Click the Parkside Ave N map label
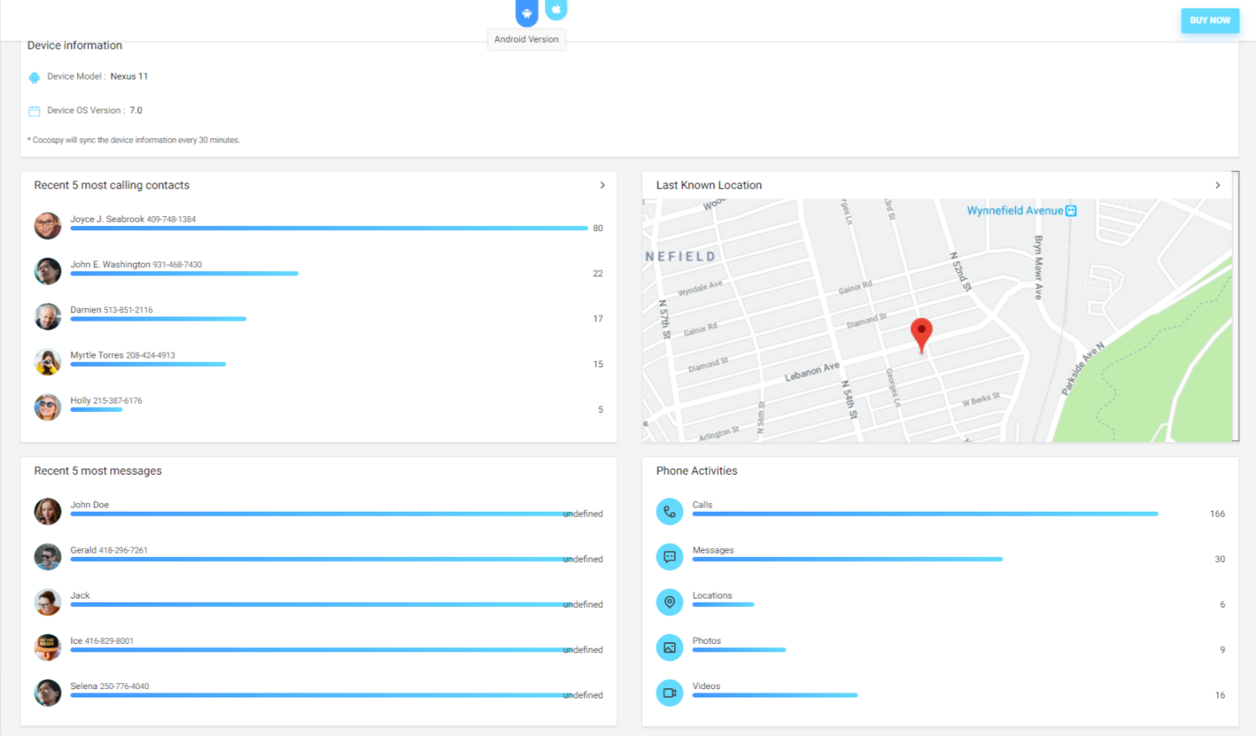Viewport: 1256px width, 736px height. point(1083,368)
